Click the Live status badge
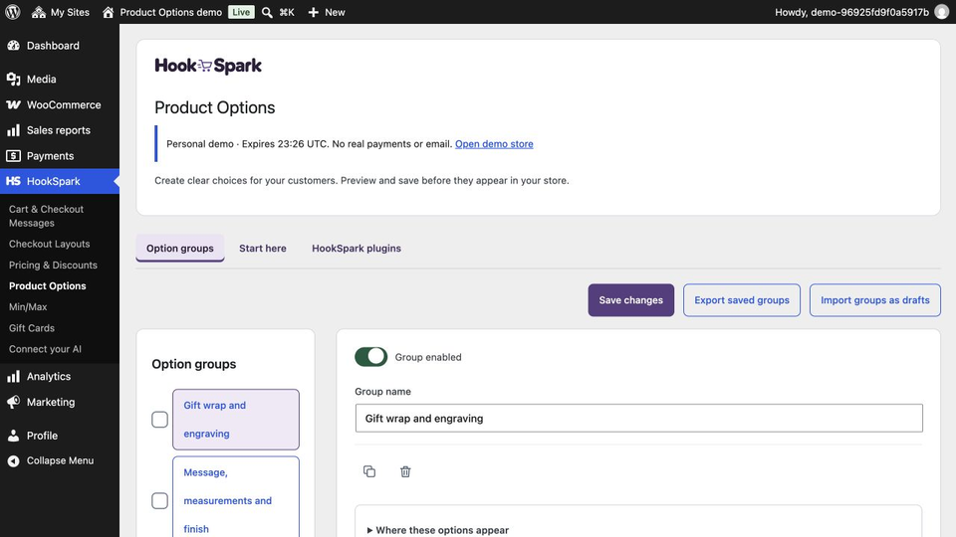 [241, 12]
